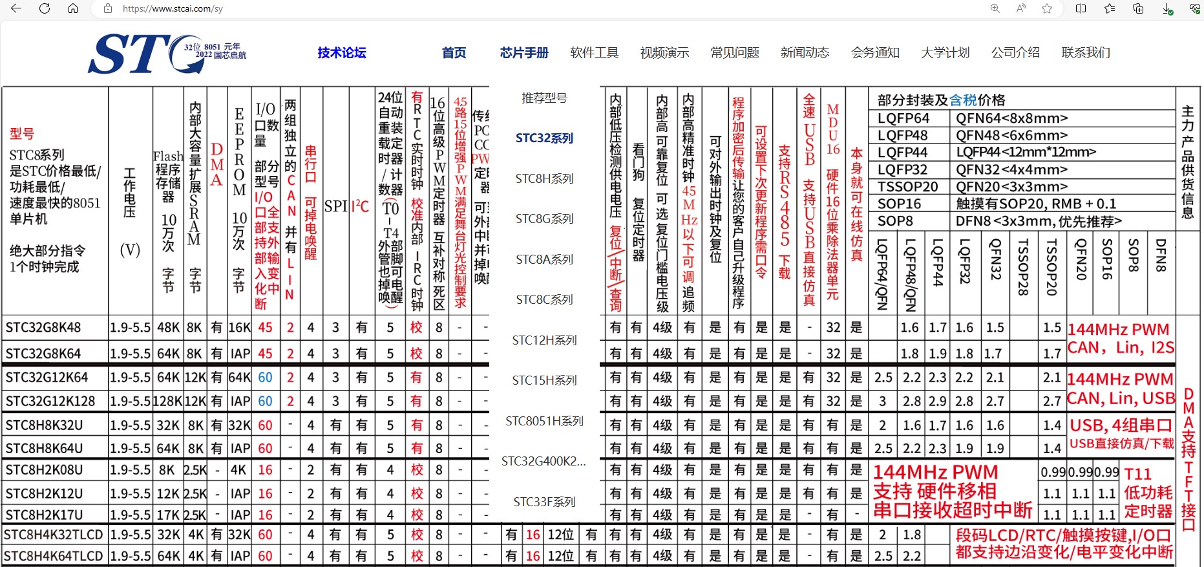Go to 首页 in the navigation

click(454, 53)
